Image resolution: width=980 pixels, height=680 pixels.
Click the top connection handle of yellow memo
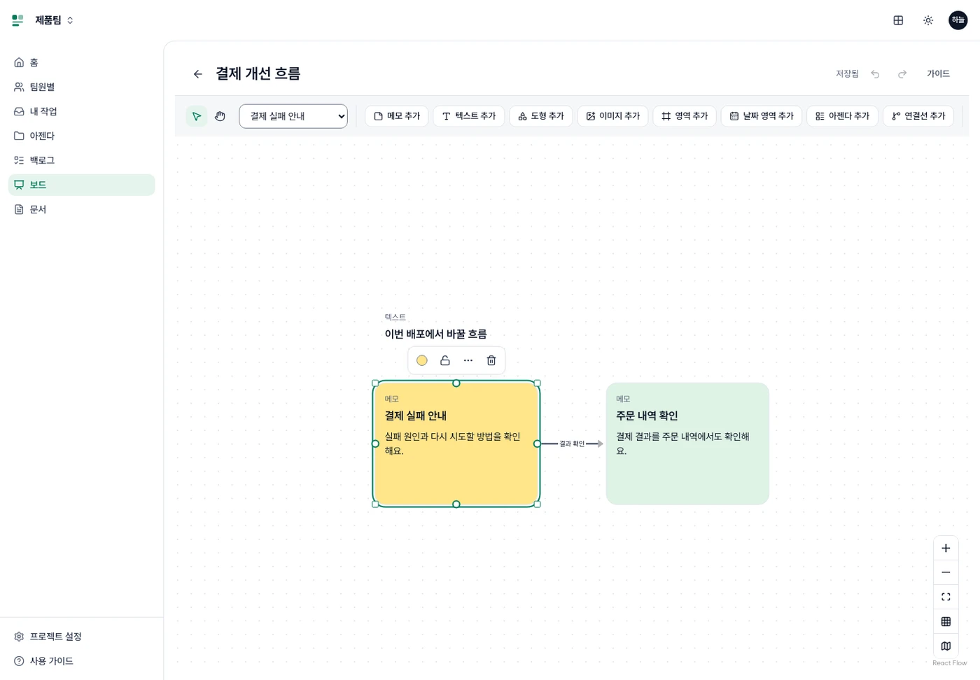(456, 383)
